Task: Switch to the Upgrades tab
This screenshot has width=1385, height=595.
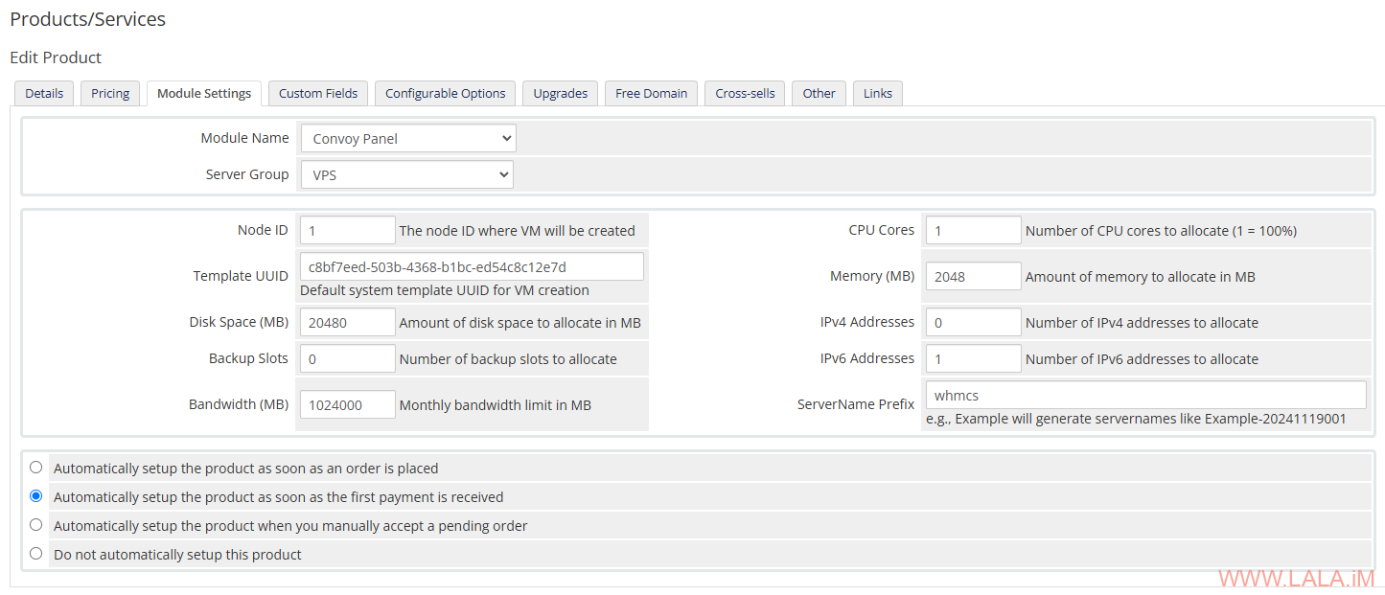Action: click(561, 93)
